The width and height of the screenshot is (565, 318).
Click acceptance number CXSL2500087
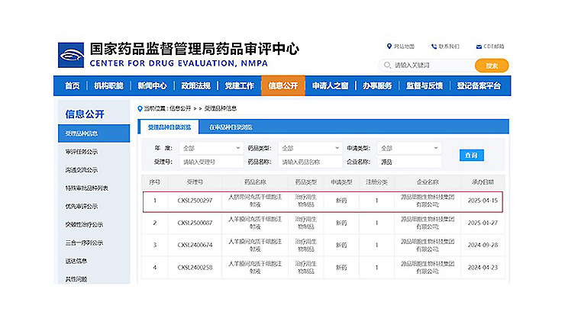(195, 223)
